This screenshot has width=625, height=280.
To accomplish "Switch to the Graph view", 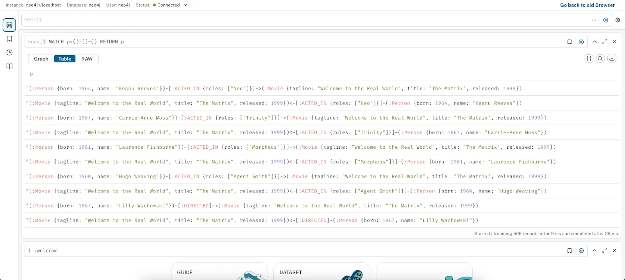I will [x=41, y=59].
